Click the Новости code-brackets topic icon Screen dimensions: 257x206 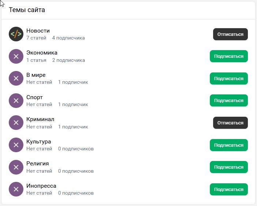16,34
